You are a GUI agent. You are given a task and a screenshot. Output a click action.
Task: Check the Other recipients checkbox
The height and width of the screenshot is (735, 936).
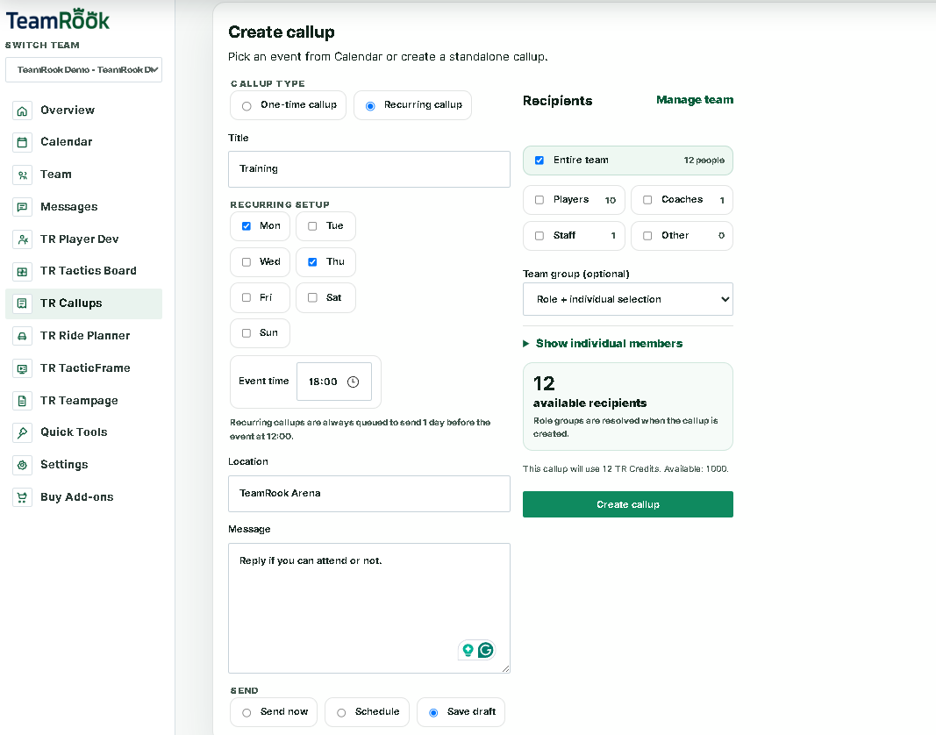click(x=647, y=236)
